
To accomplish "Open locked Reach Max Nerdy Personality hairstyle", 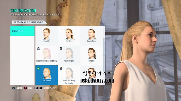I will [x=69, y=75].
